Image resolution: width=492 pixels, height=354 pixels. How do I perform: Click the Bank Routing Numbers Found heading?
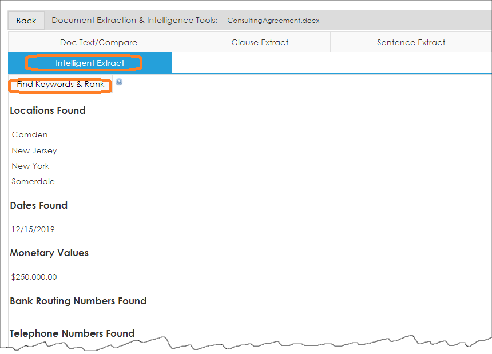(x=78, y=301)
